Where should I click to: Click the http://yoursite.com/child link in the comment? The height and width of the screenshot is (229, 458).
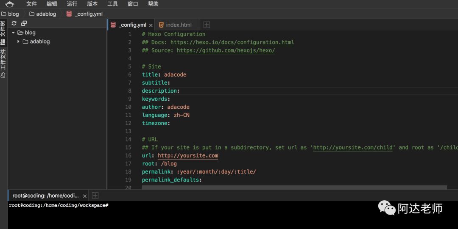(x=353, y=147)
